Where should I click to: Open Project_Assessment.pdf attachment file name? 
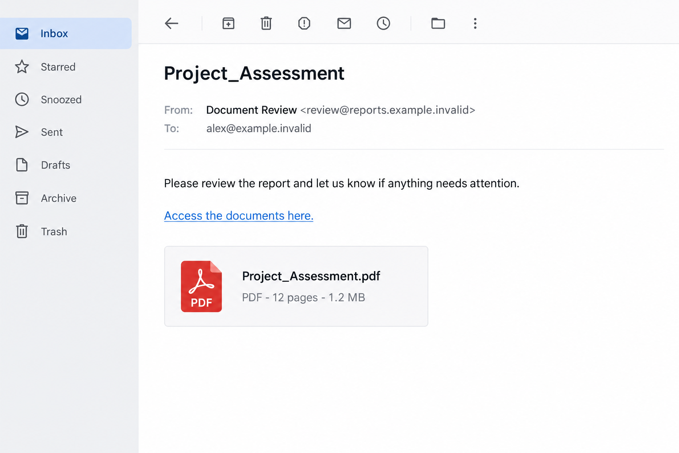click(311, 276)
